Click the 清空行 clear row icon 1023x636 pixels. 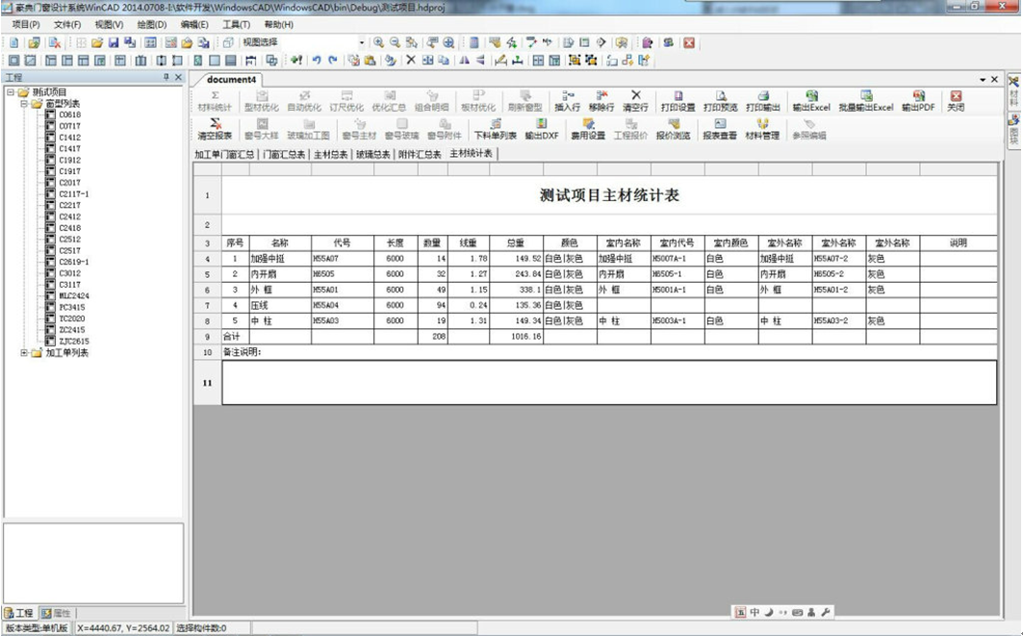pyautogui.click(x=635, y=101)
